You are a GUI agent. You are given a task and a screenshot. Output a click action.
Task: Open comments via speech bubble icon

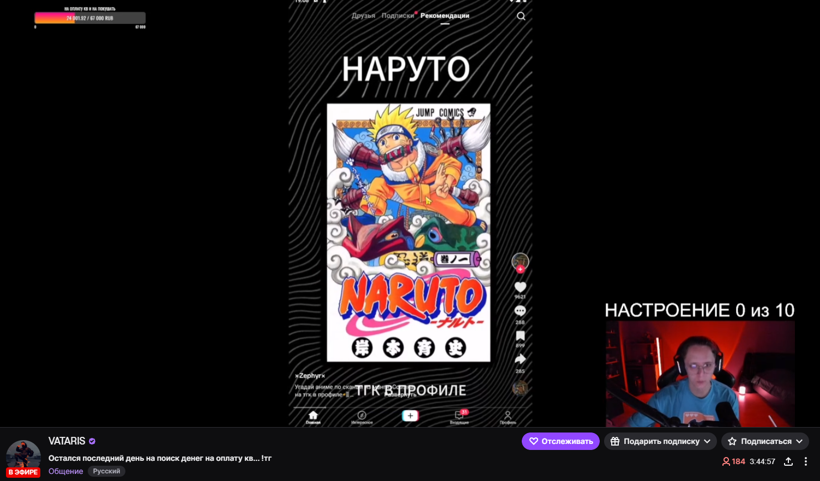(520, 311)
